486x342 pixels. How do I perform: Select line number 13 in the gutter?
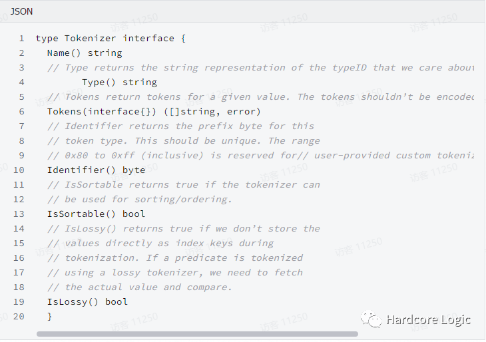click(19, 214)
